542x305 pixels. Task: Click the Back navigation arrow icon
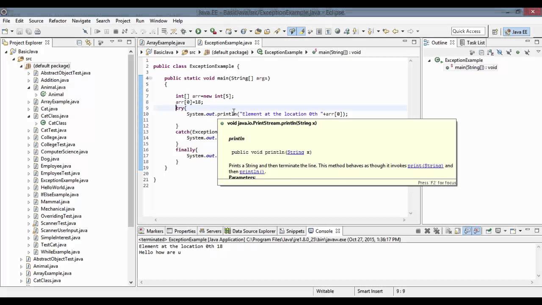pyautogui.click(x=395, y=31)
